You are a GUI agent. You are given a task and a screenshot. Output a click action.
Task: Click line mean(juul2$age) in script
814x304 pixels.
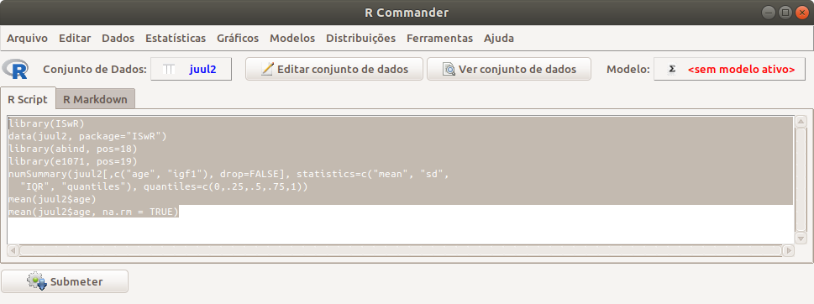coord(52,199)
